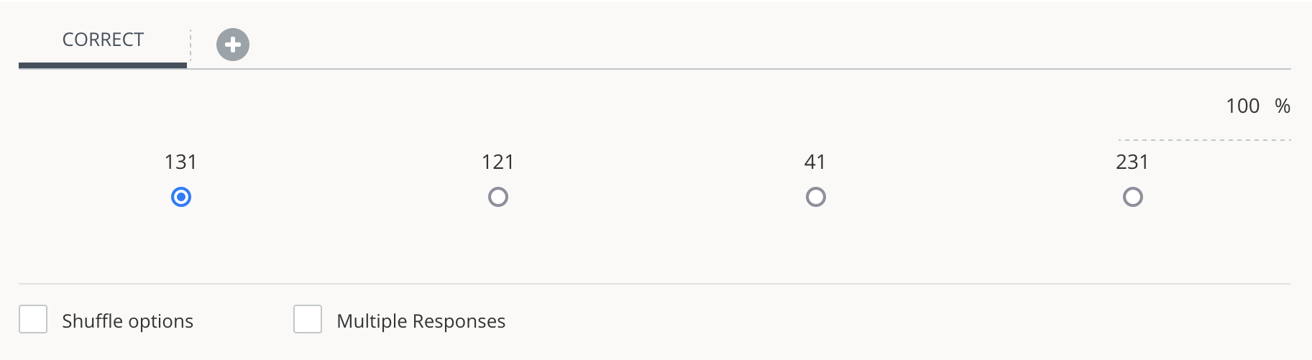Viewport: 1312px width, 360px height.
Task: Select the 131 radio button
Action: click(181, 197)
